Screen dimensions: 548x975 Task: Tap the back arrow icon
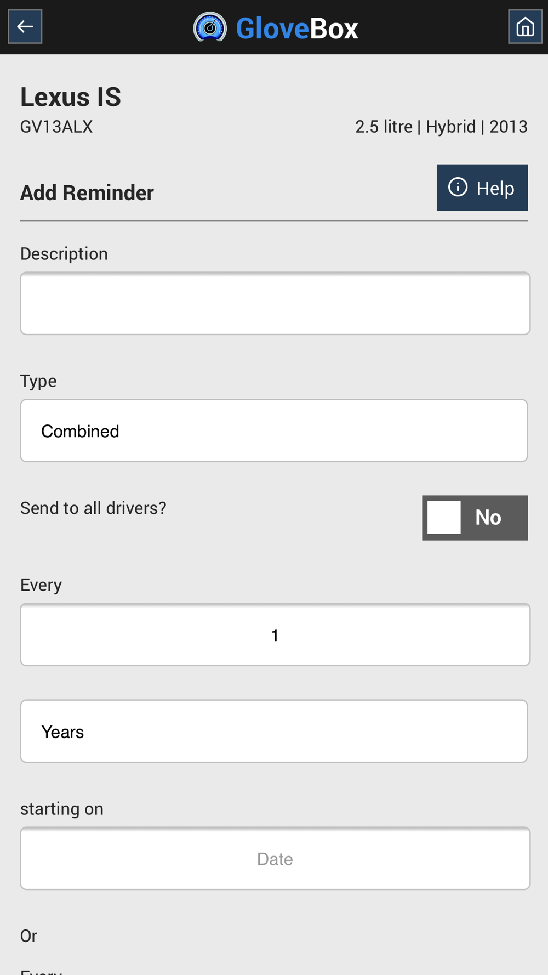[25, 26]
